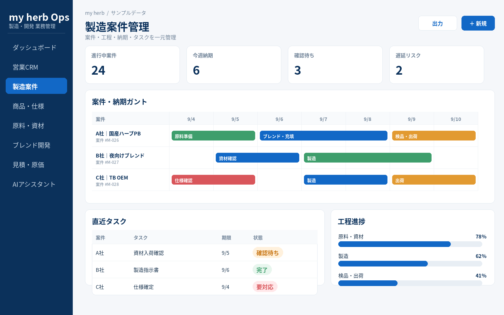Open the 進行中案件 summary card

(132, 65)
